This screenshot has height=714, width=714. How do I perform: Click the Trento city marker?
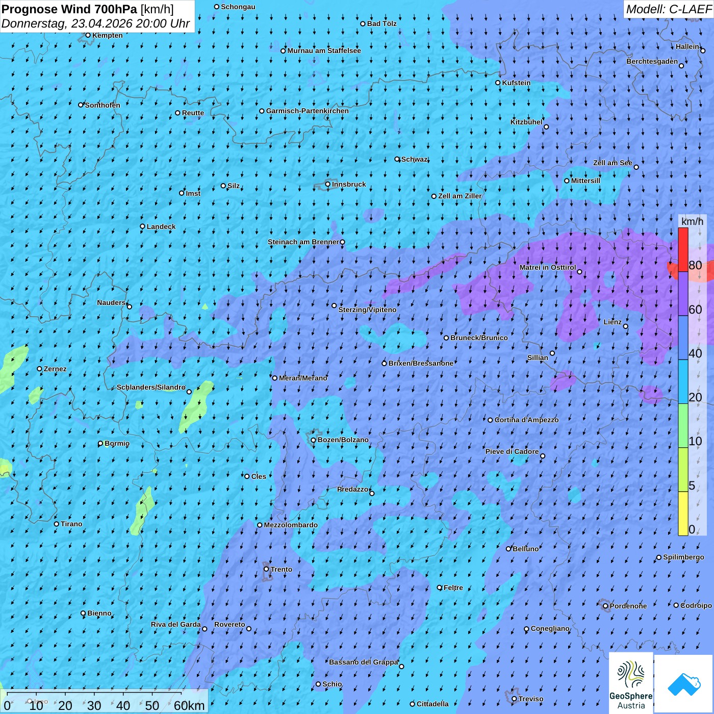266,569
